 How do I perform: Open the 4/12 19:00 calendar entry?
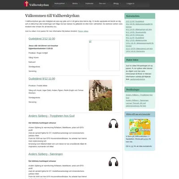[136, 32]
